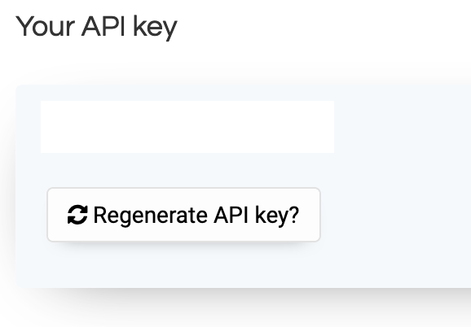Click the Regenerate API key? button
Screen dimensions: 471x327
tap(183, 215)
